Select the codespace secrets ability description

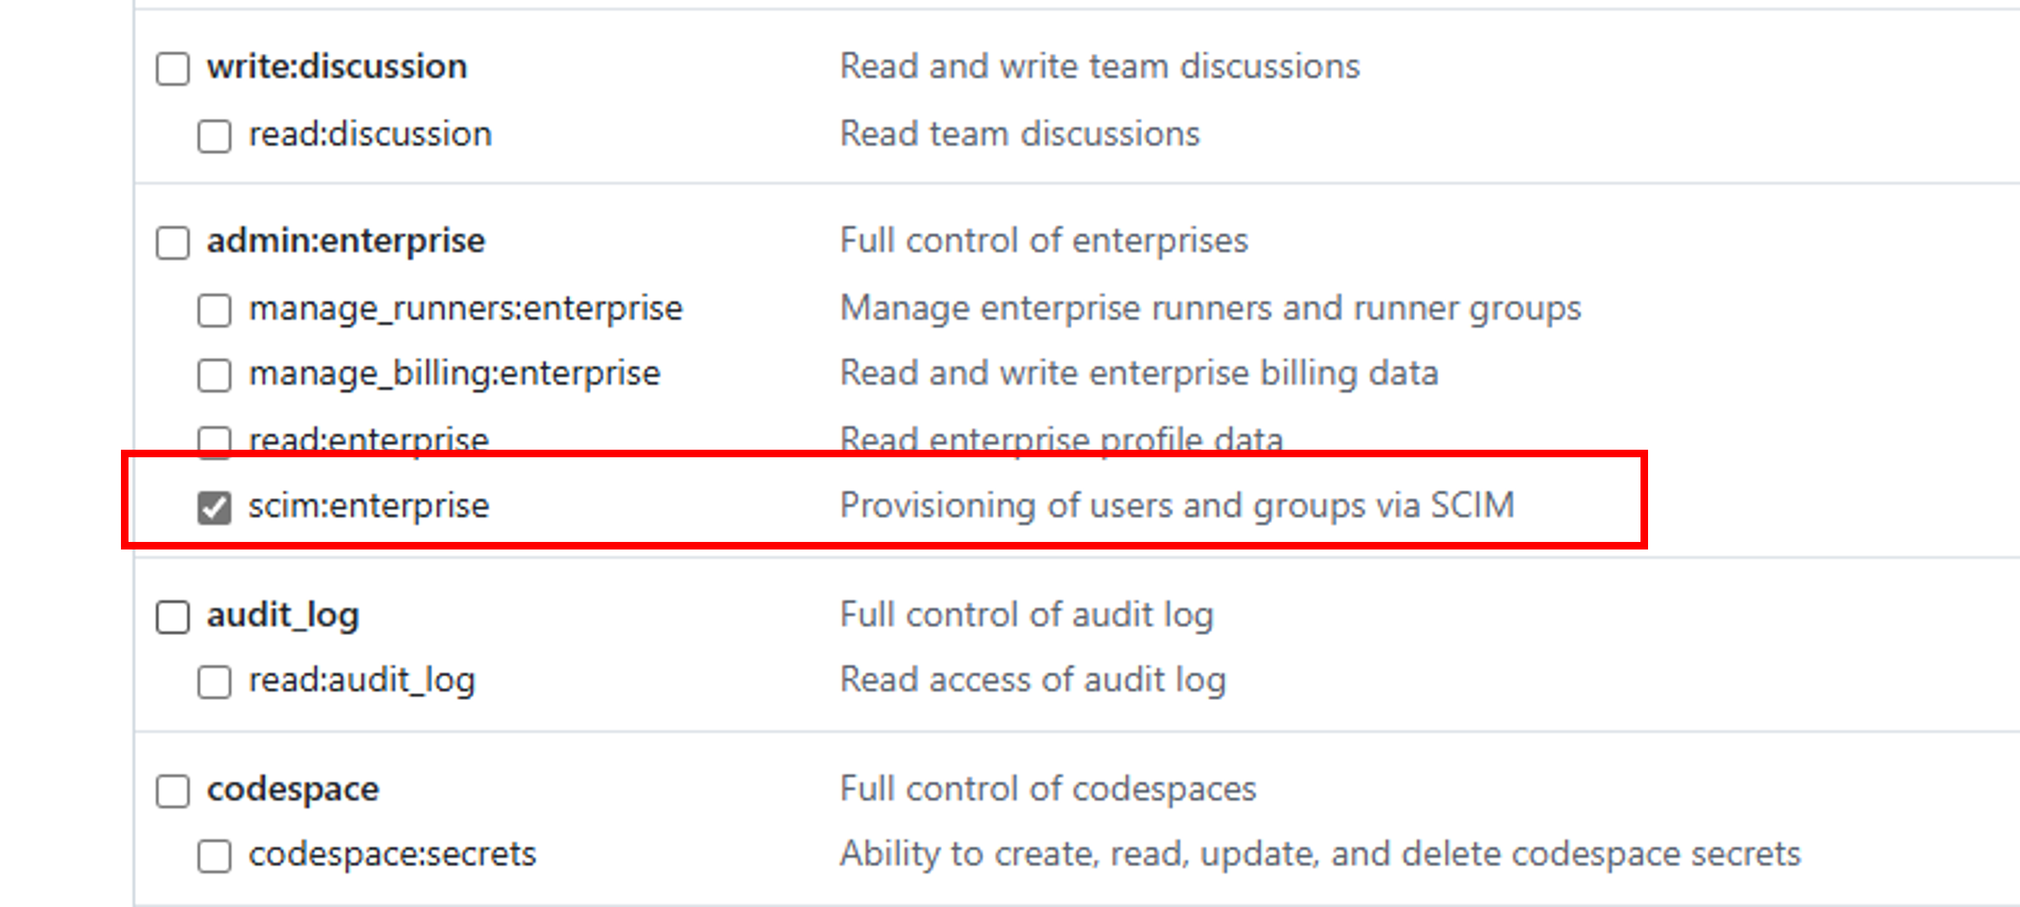1320,853
